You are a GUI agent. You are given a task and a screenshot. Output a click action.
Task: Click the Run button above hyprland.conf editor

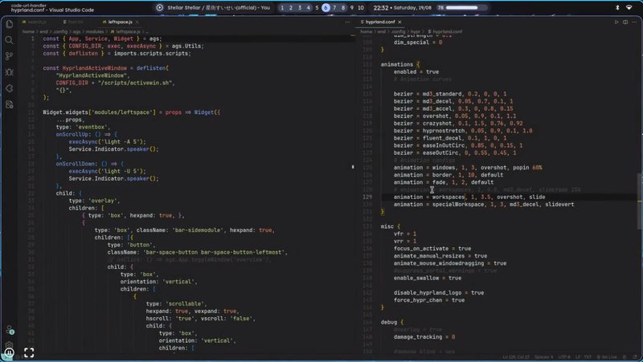click(616, 22)
